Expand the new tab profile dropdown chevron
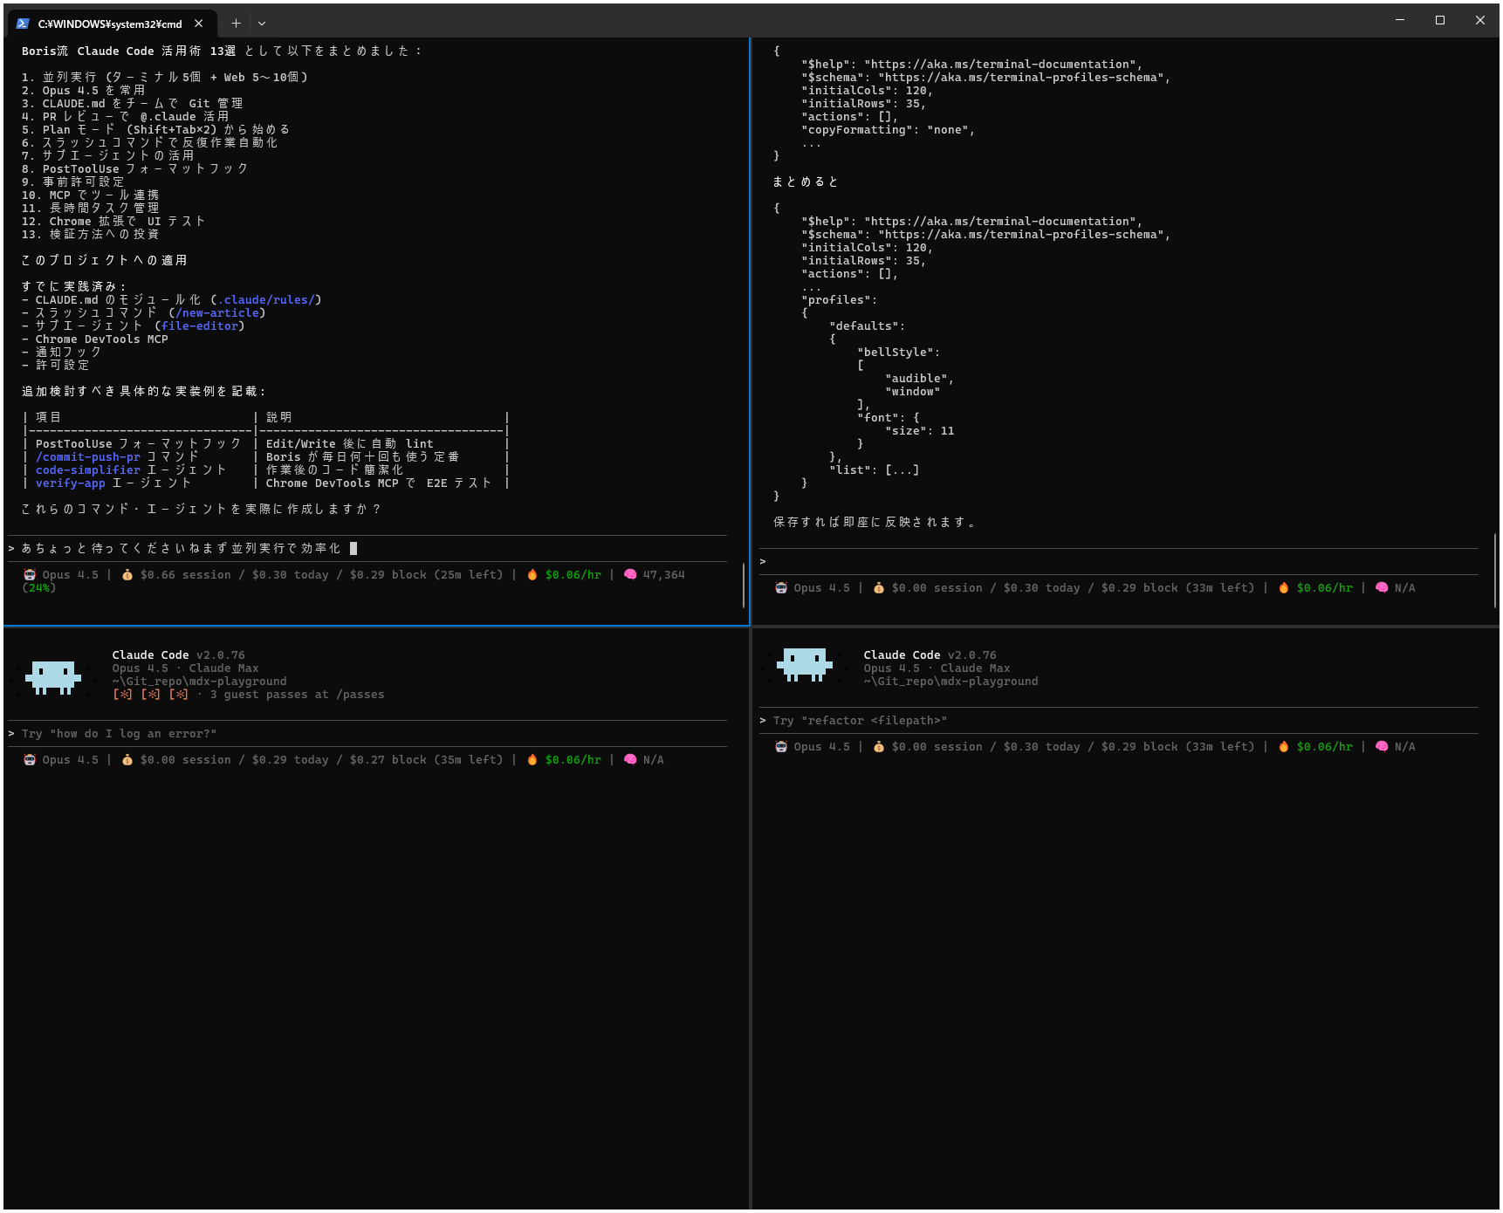 coord(262,24)
